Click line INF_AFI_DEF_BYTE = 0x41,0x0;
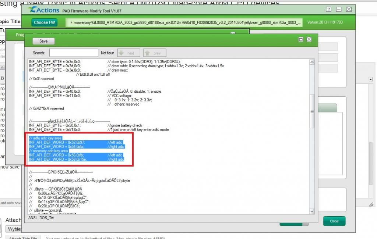This screenshot has width=377, height=239. pyautogui.click(x=55, y=96)
